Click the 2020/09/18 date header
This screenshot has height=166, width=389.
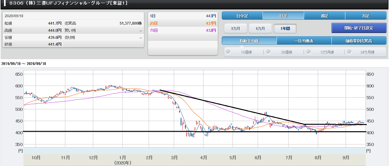pyautogui.click(x=14, y=16)
